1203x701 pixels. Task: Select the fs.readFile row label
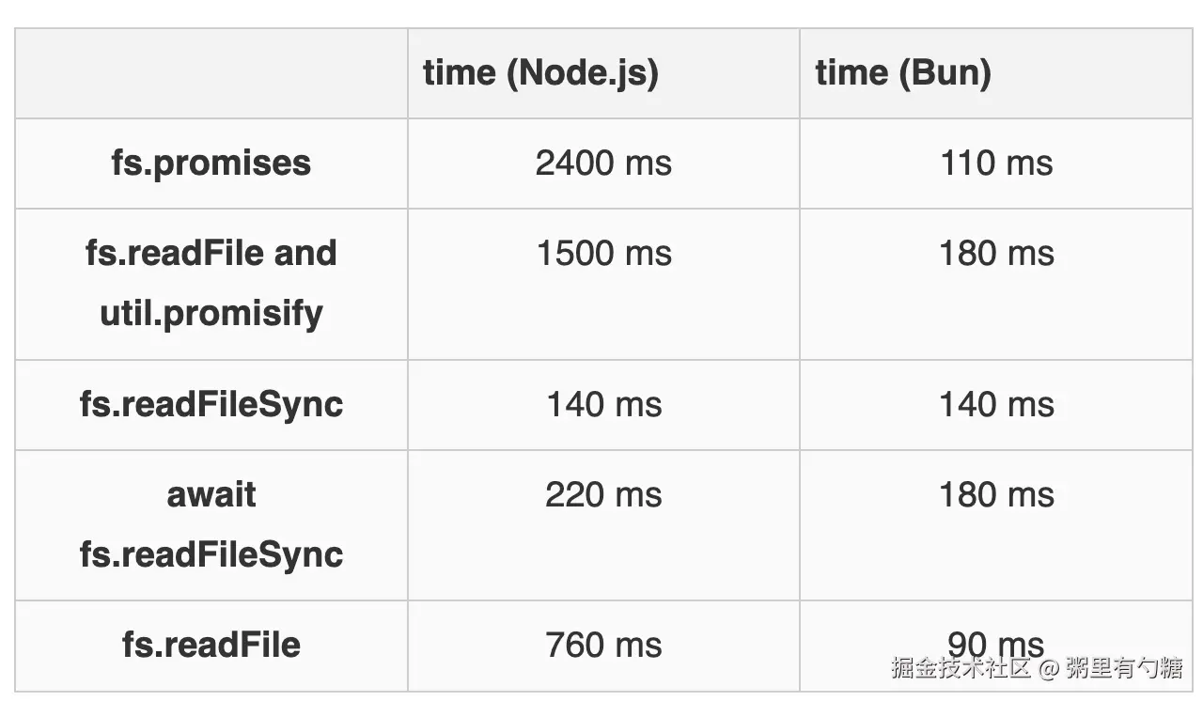pos(211,645)
